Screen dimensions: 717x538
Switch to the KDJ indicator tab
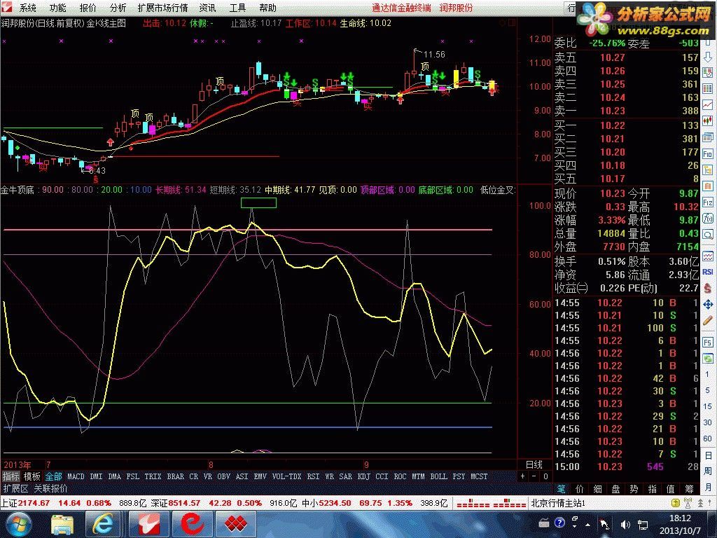363,476
